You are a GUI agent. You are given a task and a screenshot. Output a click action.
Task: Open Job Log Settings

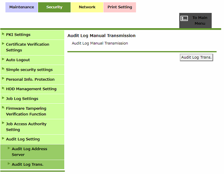click(x=32, y=98)
